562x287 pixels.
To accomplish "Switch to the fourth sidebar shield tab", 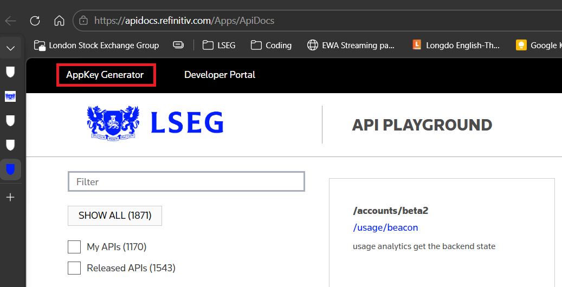I will 10,145.
